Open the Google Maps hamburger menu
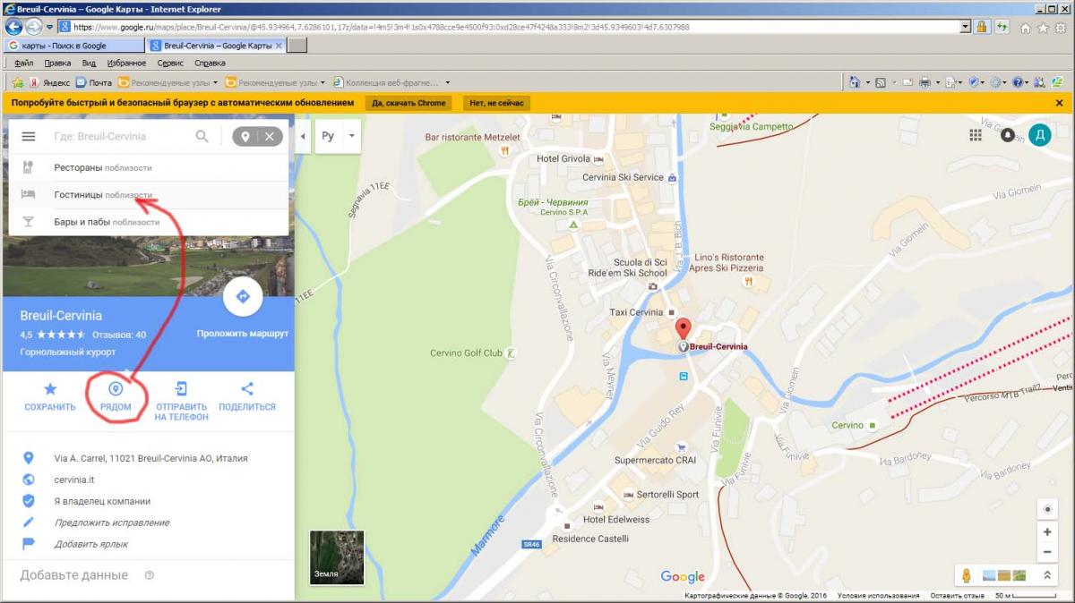The image size is (1075, 603). [28, 137]
